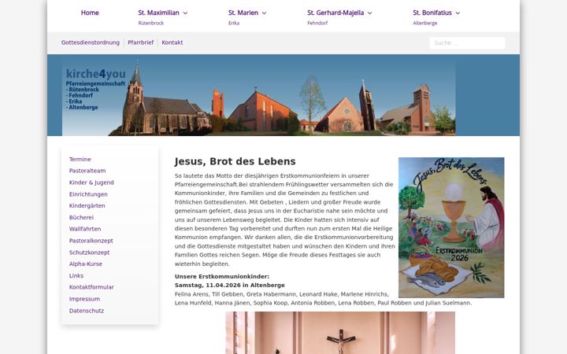This screenshot has width=567, height=354.
Task: Expand the St. Maximilian dropdown chevron
Action: pyautogui.click(x=185, y=13)
